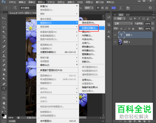This screenshot has height=123, width=156.
Task: Expand the 栅格化(Z) submenu
Action: (58, 65)
